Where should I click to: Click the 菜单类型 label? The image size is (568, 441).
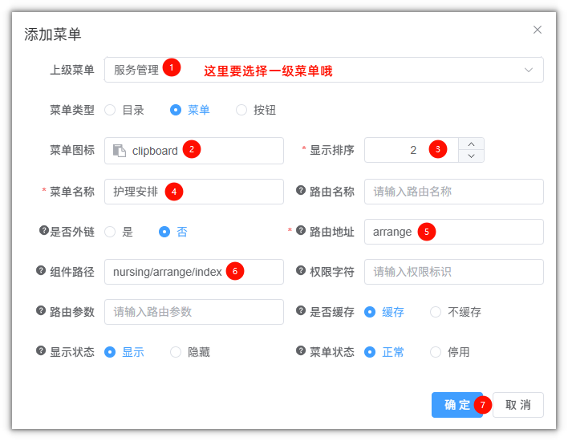click(x=72, y=110)
